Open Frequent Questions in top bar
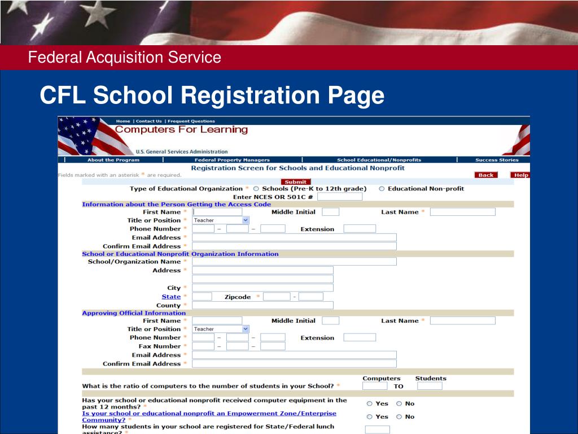 pyautogui.click(x=191, y=121)
